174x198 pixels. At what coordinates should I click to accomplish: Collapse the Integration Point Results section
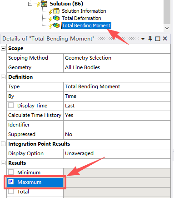coord(3,144)
